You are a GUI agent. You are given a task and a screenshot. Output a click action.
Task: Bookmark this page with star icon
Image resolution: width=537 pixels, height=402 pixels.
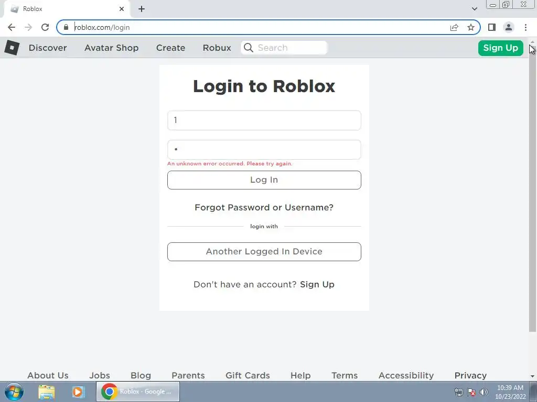pyautogui.click(x=471, y=27)
